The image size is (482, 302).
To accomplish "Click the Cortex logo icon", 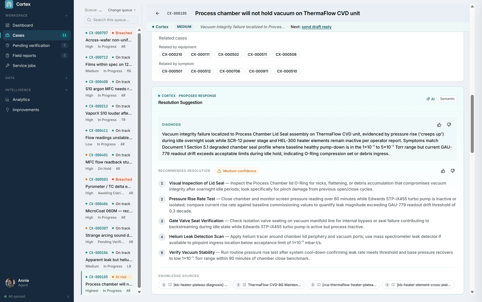I will click(9, 4).
